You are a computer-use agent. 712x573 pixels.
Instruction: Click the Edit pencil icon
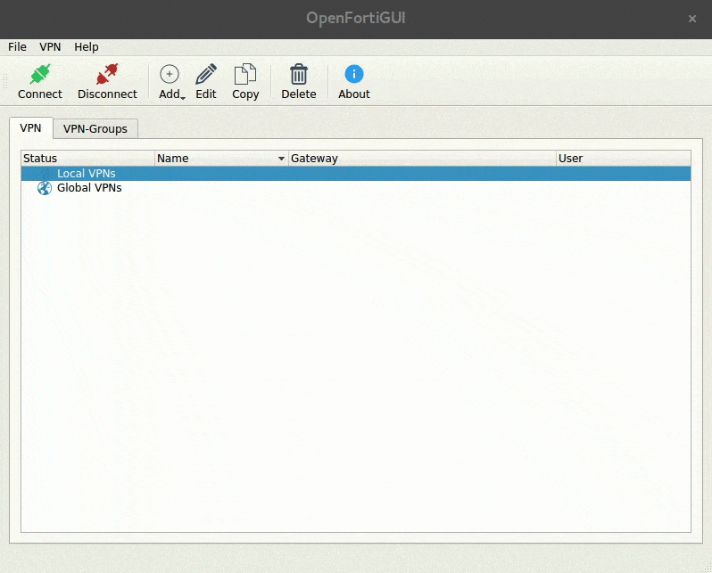[x=206, y=74]
